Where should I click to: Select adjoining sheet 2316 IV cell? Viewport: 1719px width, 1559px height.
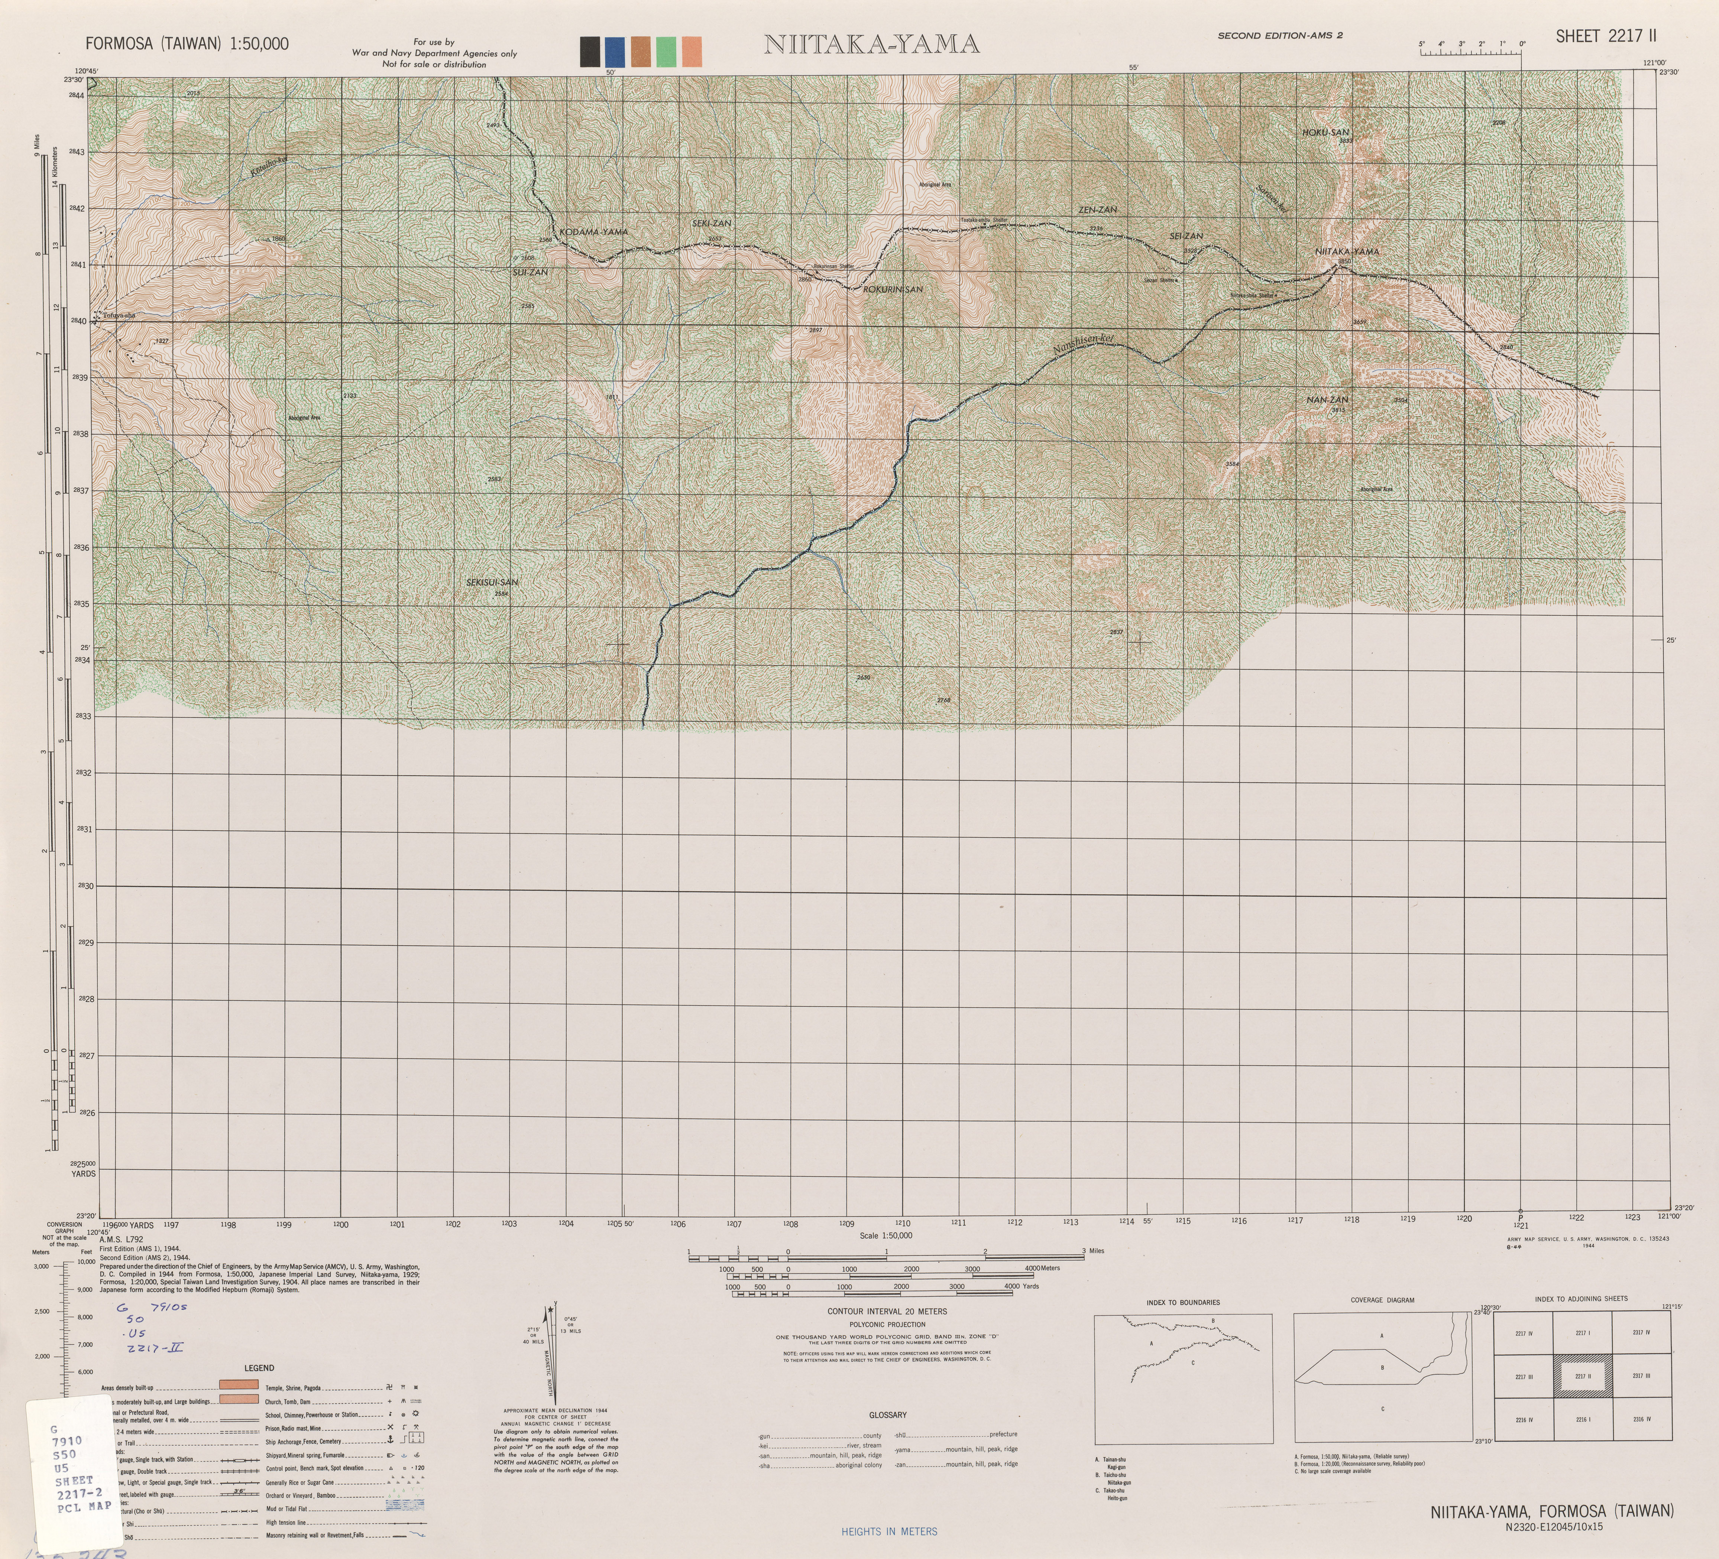click(1641, 1419)
